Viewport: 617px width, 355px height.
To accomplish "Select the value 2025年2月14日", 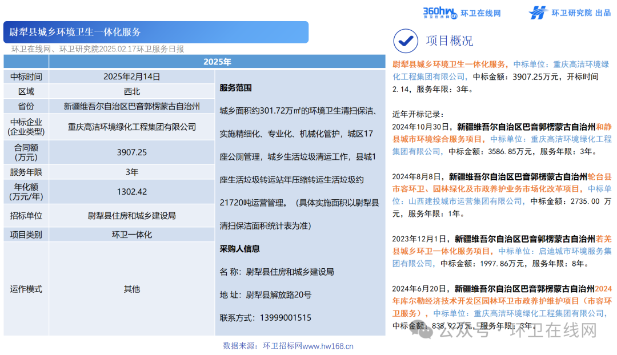I will 132,76.
